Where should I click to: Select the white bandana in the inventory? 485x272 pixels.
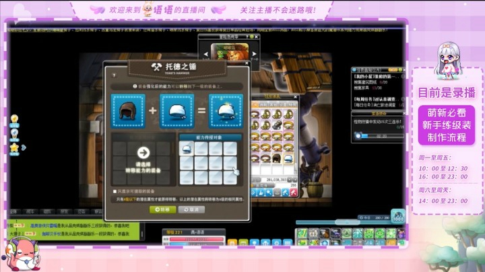(x=288, y=159)
